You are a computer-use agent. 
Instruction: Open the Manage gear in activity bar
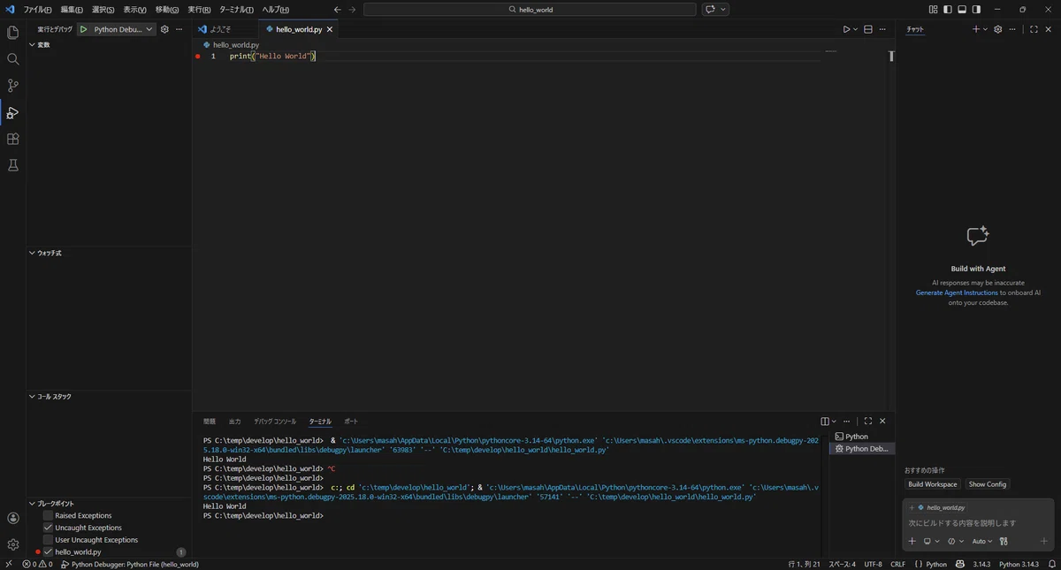pyautogui.click(x=12, y=544)
